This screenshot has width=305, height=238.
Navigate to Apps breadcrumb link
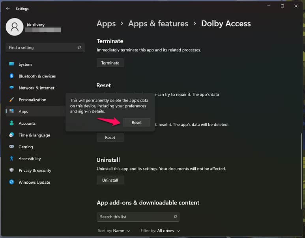(x=106, y=24)
